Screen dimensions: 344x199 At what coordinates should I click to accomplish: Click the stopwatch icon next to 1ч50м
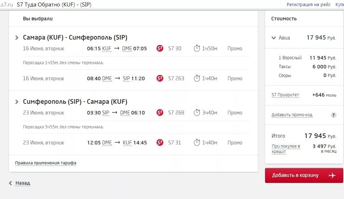[197, 48]
